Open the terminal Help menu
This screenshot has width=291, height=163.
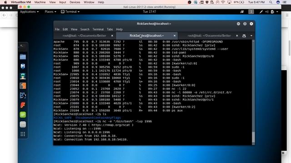pyautogui.click(x=119, y=29)
